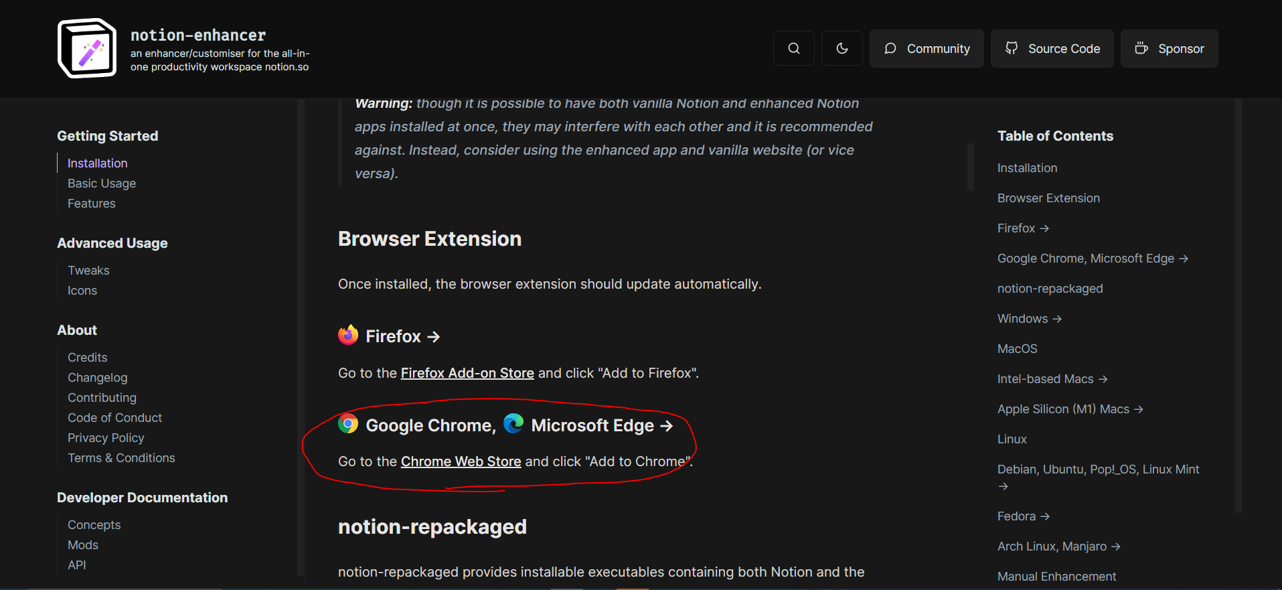Image resolution: width=1282 pixels, height=590 pixels.
Task: Jump to Windows → in contents
Action: pos(1030,319)
